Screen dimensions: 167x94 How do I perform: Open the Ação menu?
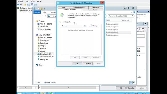point(27,1)
